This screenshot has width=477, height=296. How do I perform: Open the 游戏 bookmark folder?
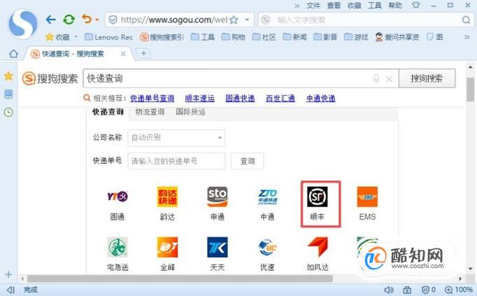click(x=356, y=37)
